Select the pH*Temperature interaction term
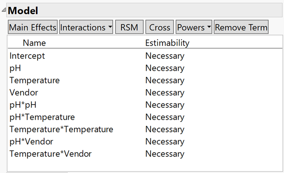This screenshot has height=173, width=284. click(42, 117)
